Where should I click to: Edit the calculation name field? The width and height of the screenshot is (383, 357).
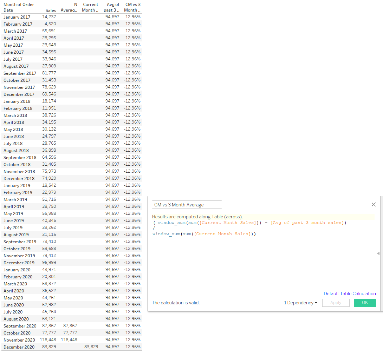pos(187,205)
